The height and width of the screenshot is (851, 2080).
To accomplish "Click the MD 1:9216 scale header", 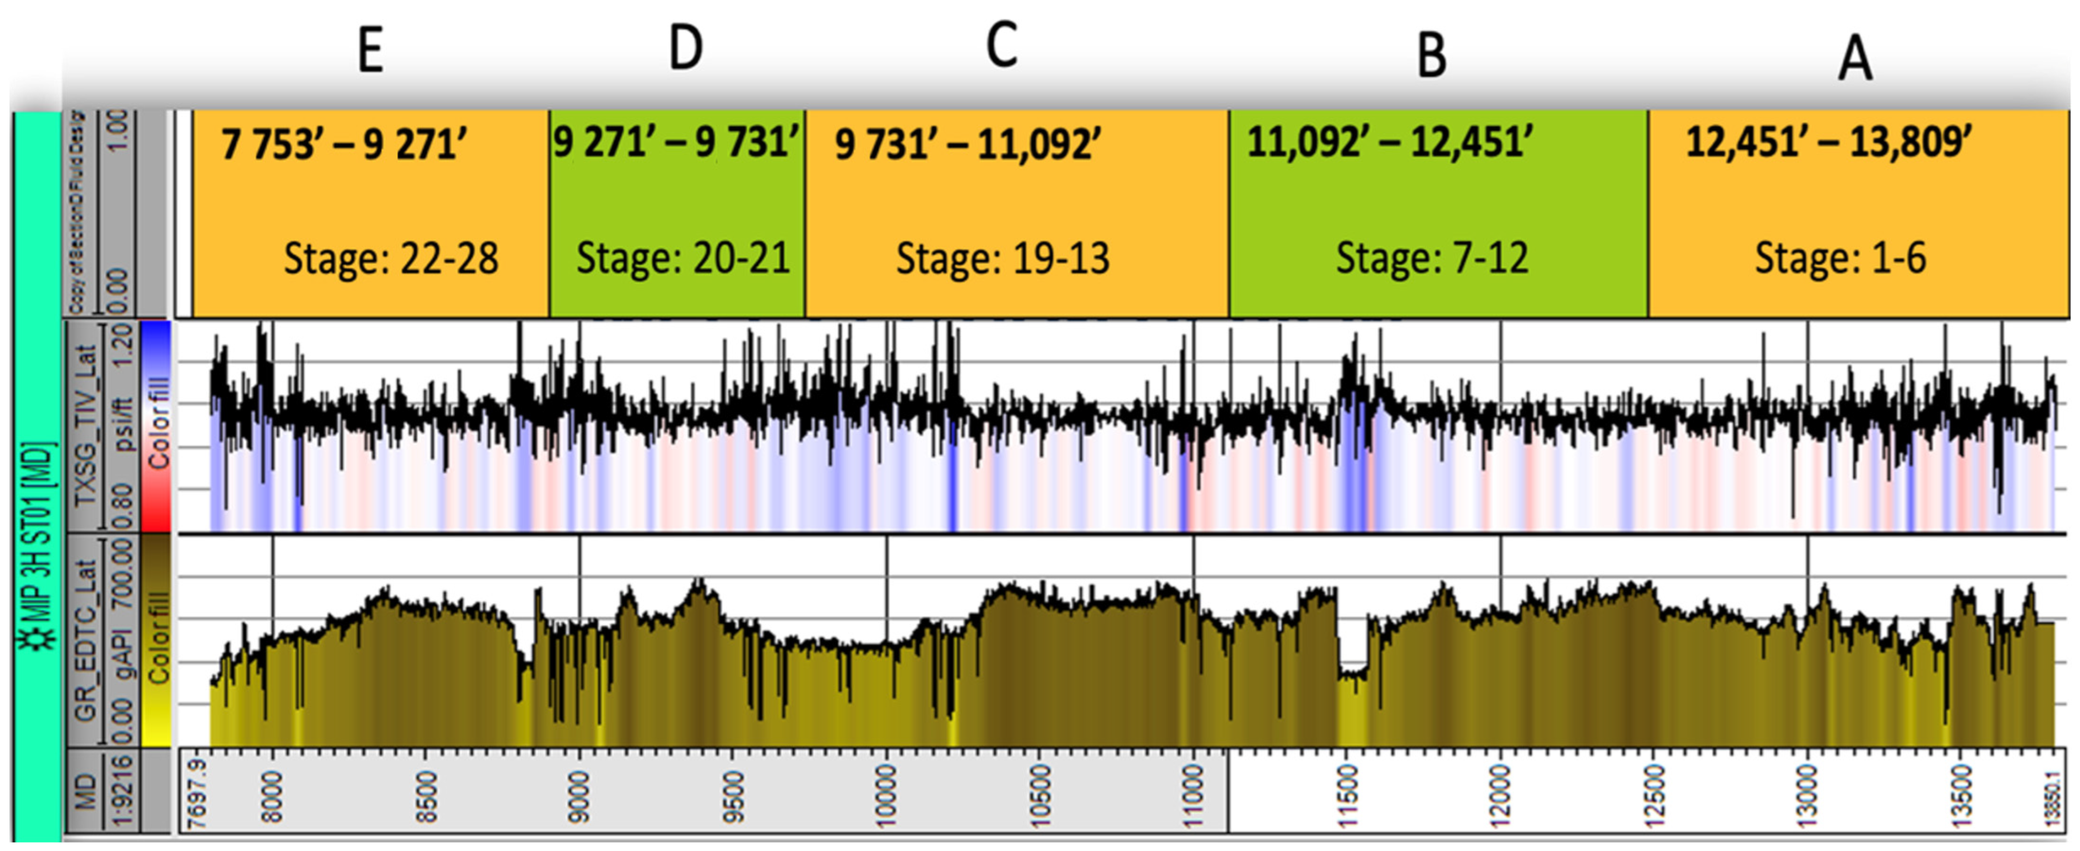I will [102, 790].
